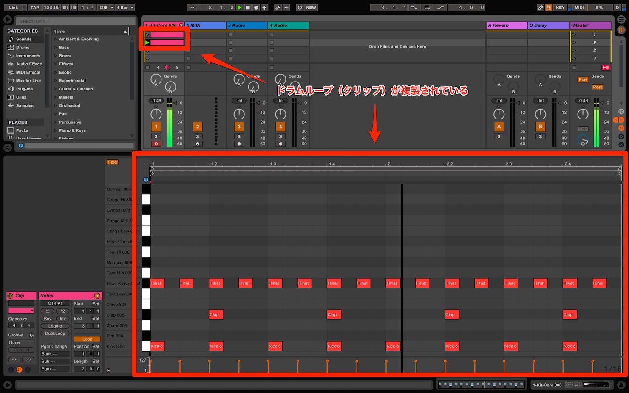The height and width of the screenshot is (393, 629).
Task: Launch the second clip on Kit-Core 808 track
Action: click(147, 42)
